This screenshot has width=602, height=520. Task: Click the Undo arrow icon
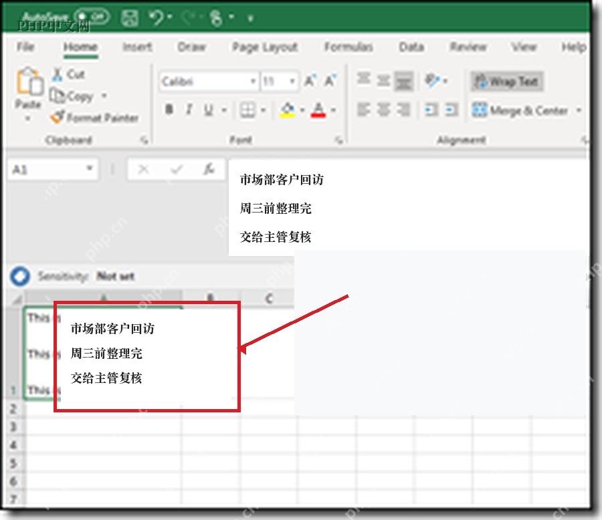tap(157, 17)
